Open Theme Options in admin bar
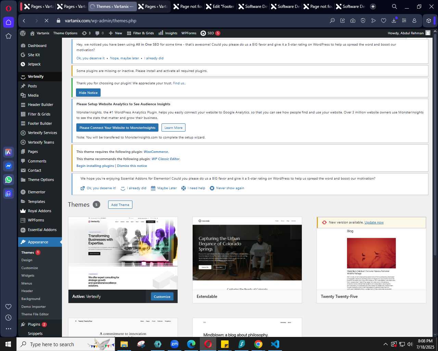 pyautogui.click(x=65, y=33)
